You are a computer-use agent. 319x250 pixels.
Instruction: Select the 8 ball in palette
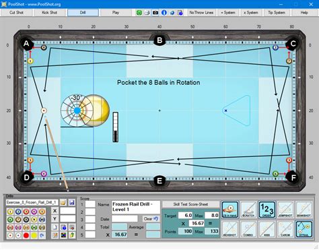click(x=26, y=220)
